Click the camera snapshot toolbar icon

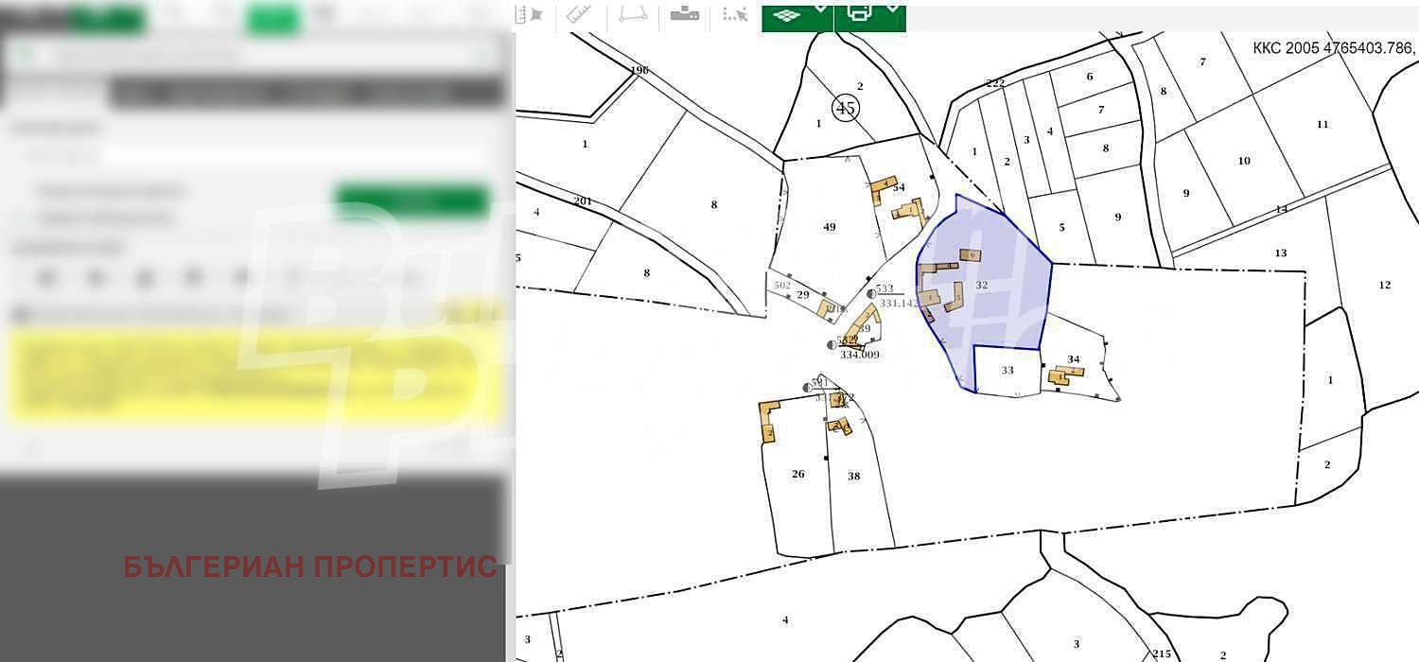click(x=684, y=14)
